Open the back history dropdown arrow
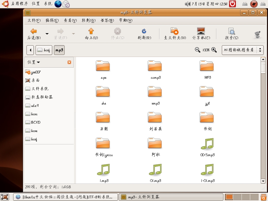The height and width of the screenshot is (201, 268). click(47, 34)
